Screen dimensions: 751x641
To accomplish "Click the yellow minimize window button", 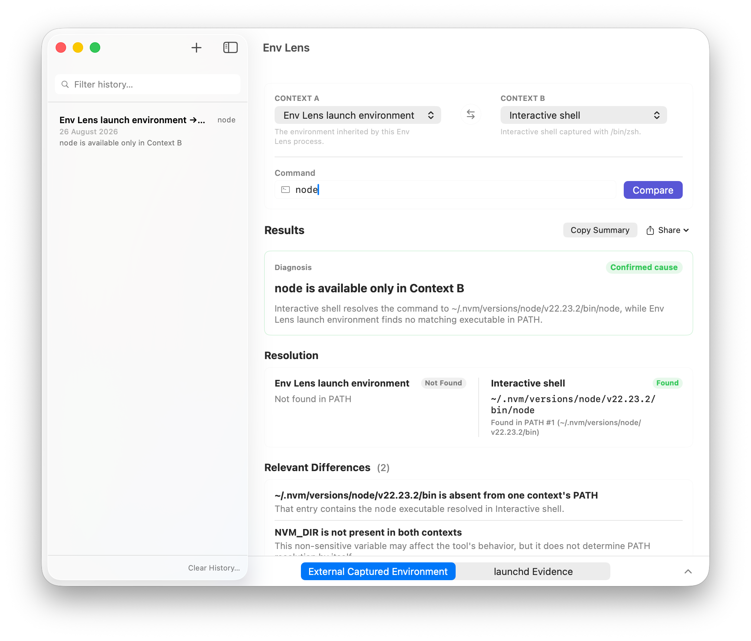I will tap(78, 47).
